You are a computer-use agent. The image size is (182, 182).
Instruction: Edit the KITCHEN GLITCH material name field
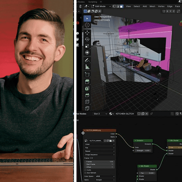point(126,114)
